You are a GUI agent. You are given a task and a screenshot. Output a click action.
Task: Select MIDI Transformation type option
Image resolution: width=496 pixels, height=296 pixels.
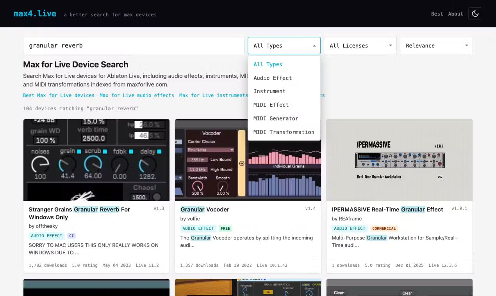(x=284, y=132)
